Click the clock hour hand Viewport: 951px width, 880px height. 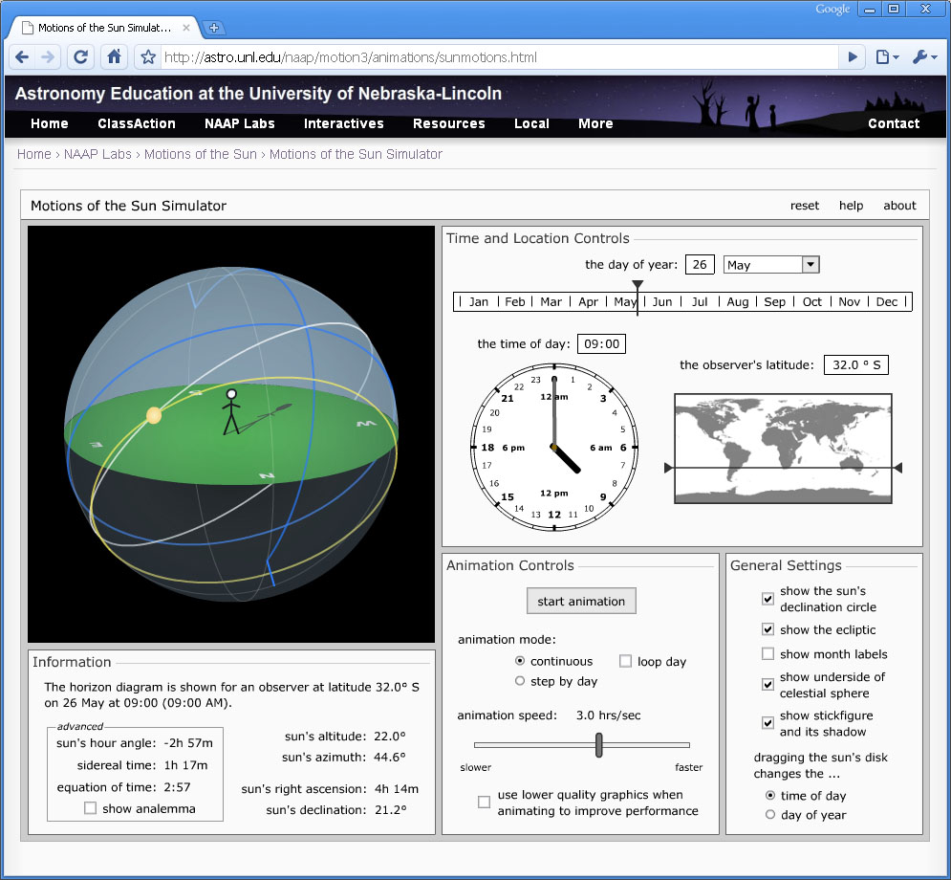567,460
